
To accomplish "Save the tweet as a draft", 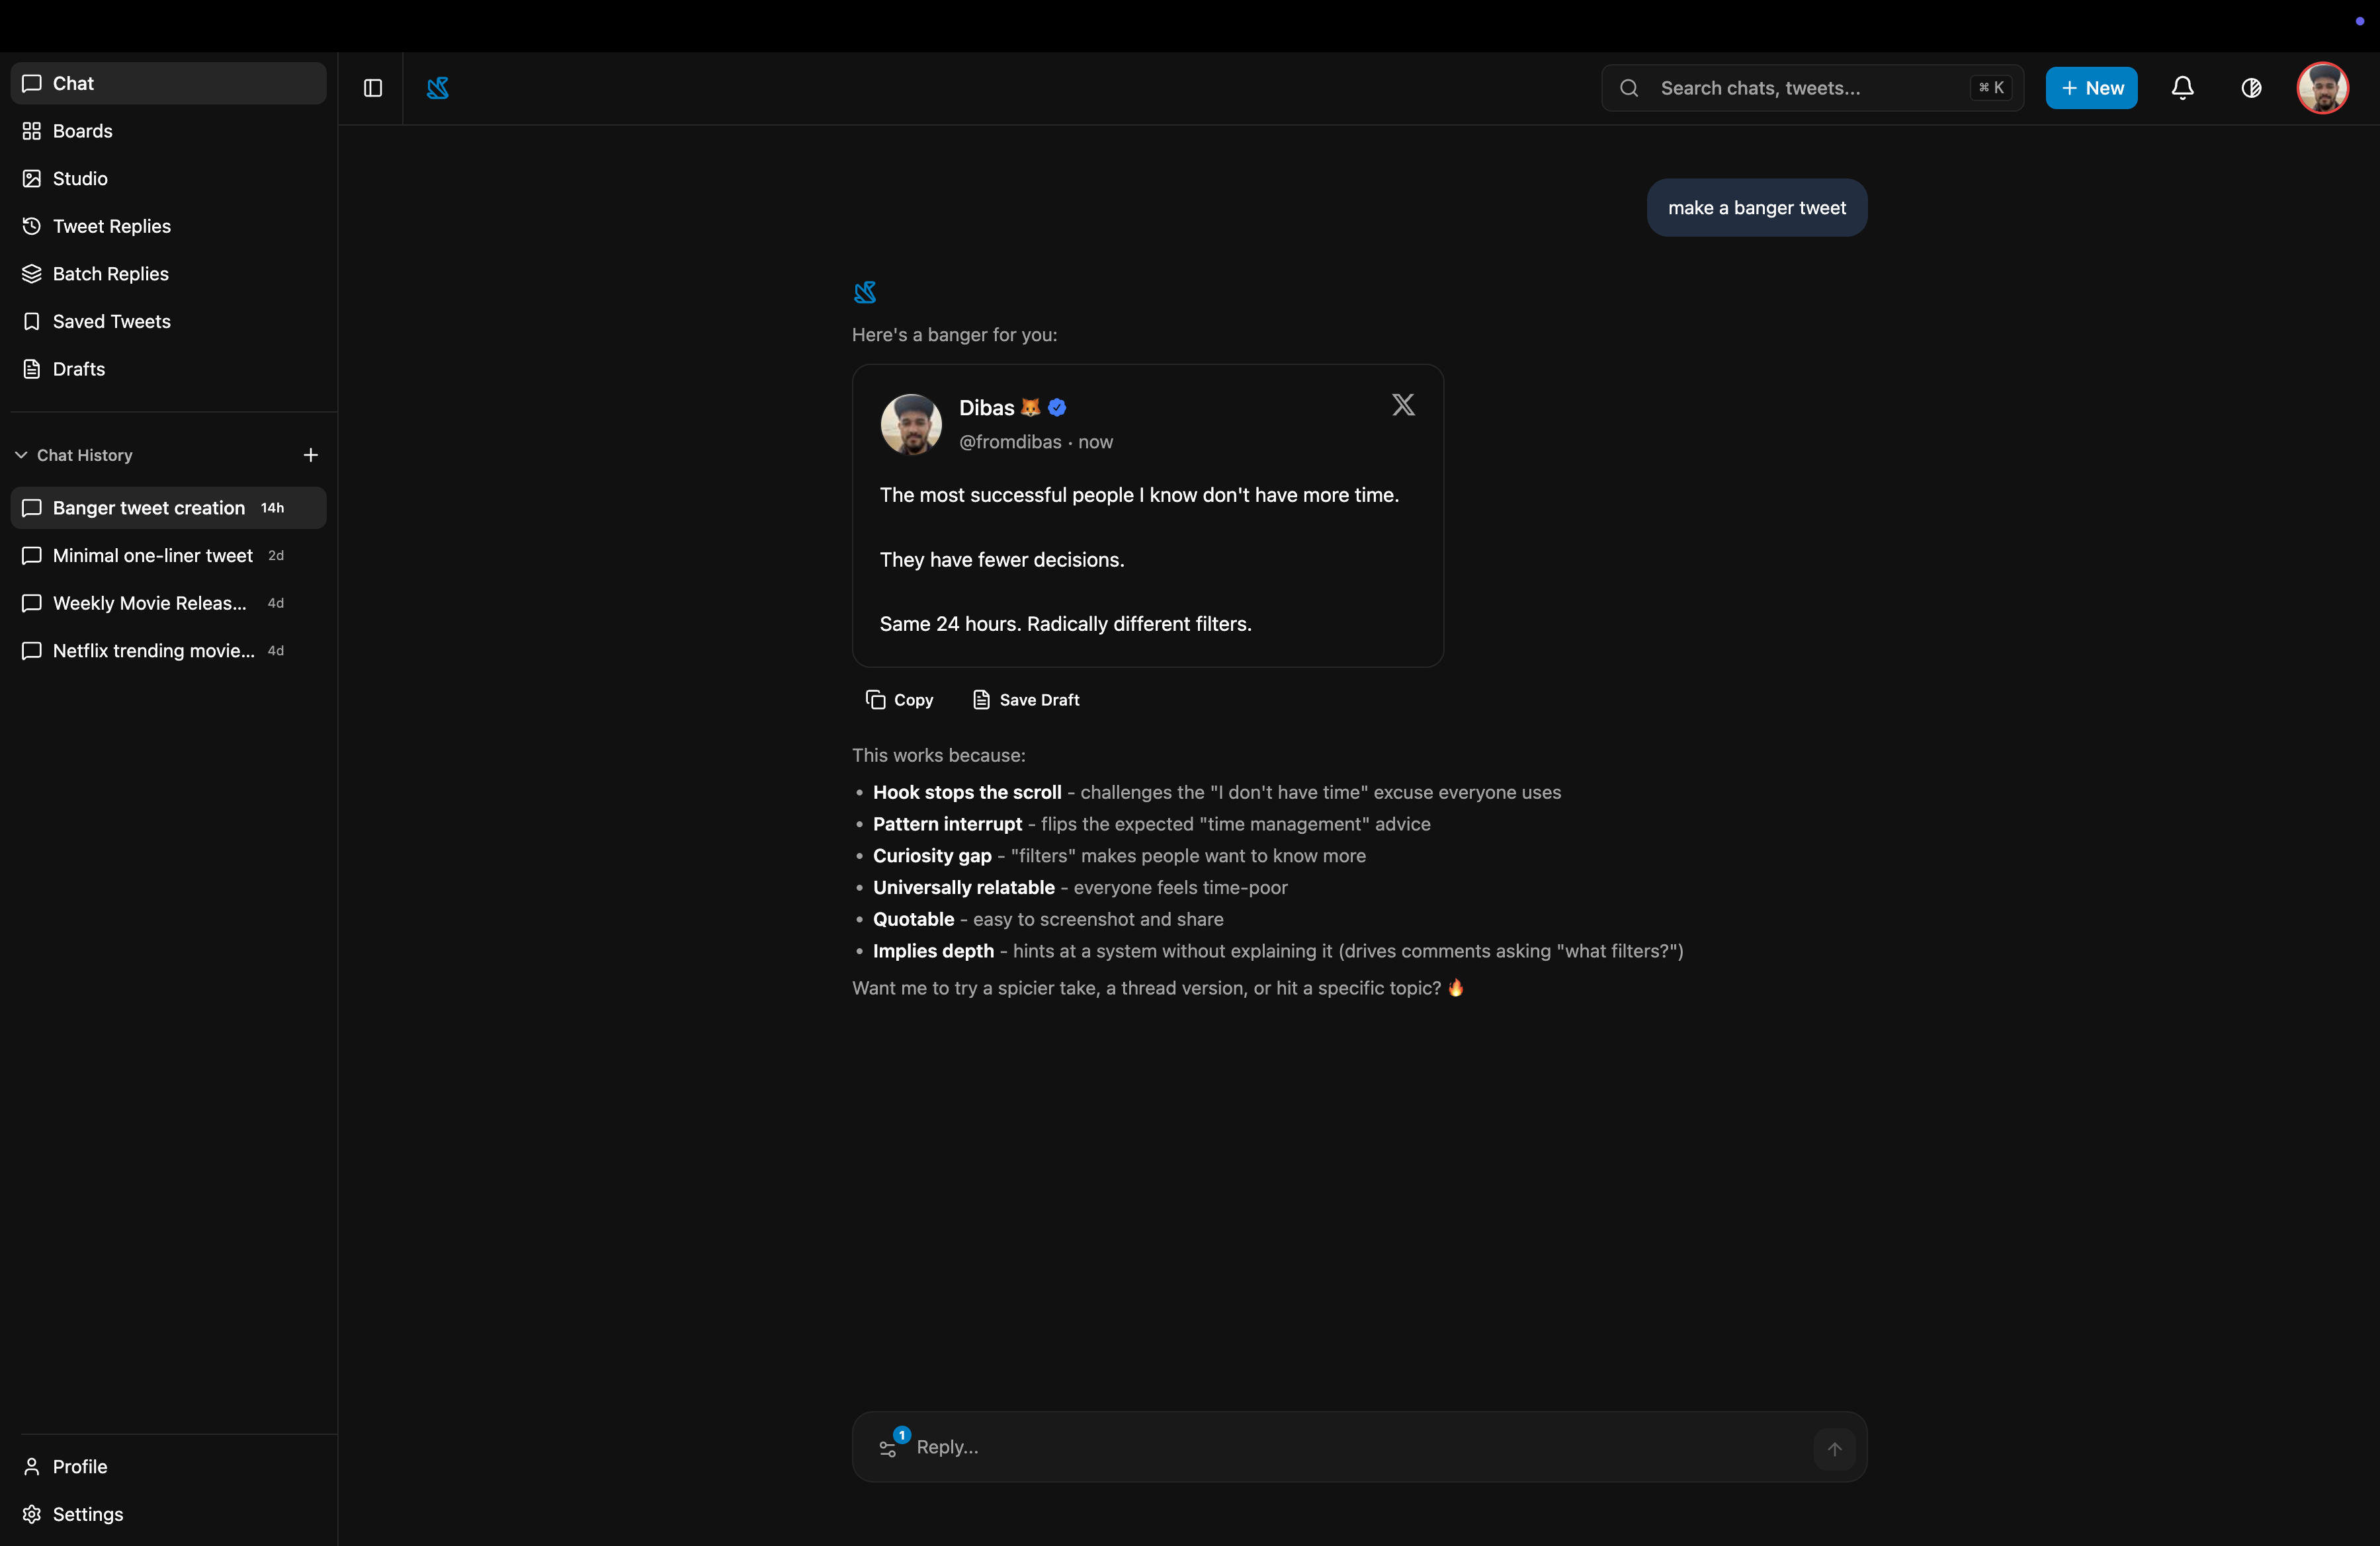I will 1025,700.
